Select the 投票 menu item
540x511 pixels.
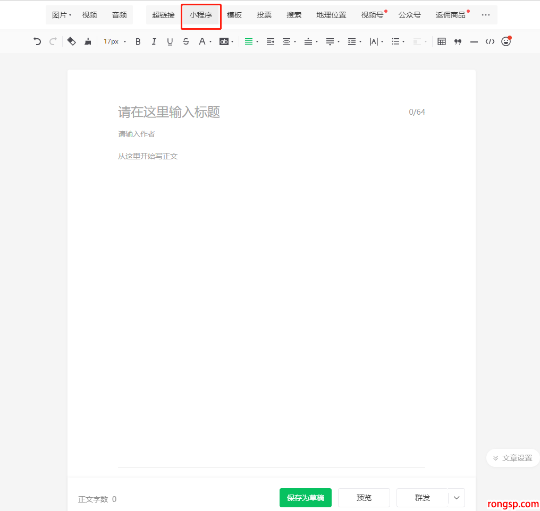pos(264,15)
